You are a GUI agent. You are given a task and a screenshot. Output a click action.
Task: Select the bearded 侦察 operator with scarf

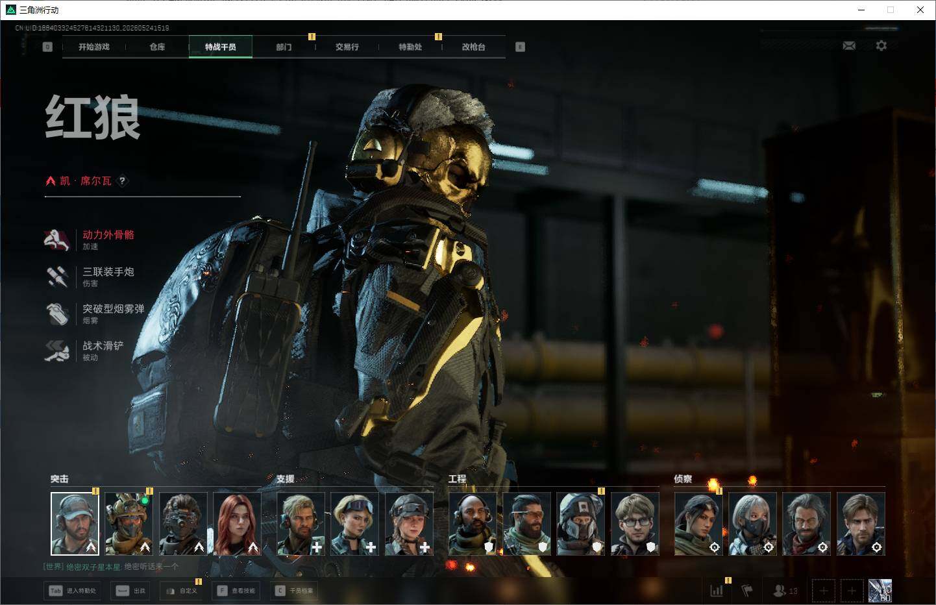pos(807,524)
